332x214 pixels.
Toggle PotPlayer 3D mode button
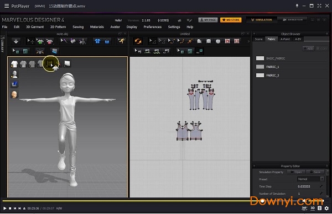(313, 208)
